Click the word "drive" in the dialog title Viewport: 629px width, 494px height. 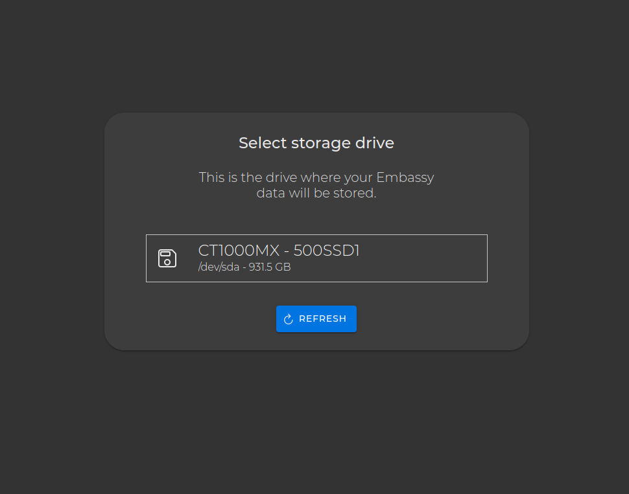click(x=375, y=143)
